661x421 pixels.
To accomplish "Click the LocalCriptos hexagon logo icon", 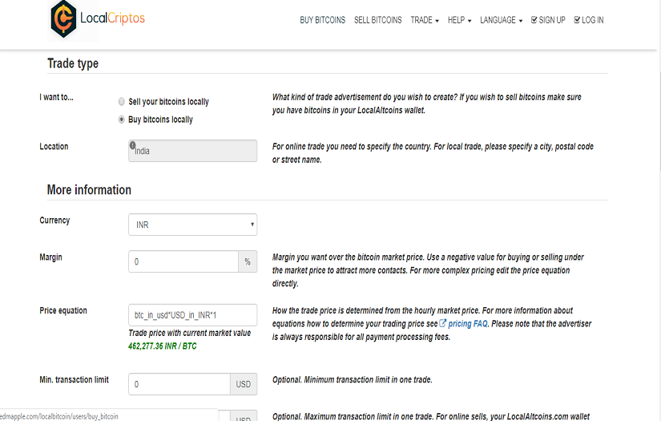I will 63,19.
